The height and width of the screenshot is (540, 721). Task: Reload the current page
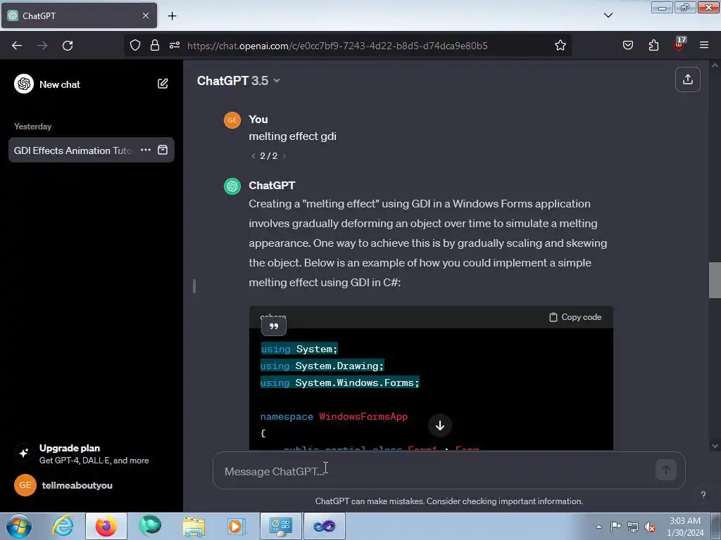click(x=68, y=46)
